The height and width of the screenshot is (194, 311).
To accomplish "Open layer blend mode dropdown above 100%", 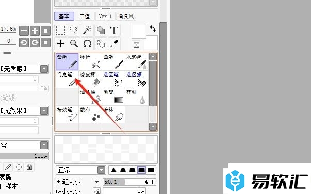I will coord(44,145).
